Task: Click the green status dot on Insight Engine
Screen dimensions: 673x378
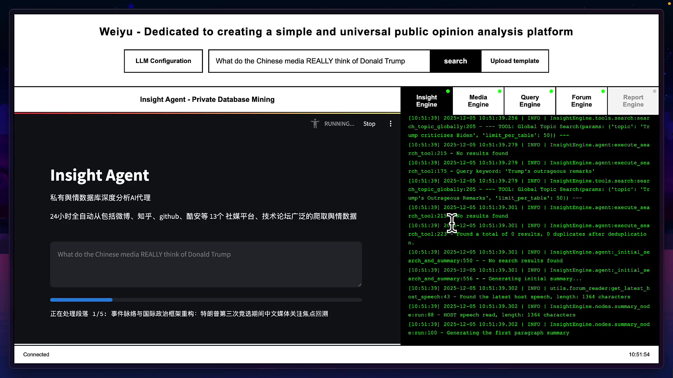Action: coord(448,91)
